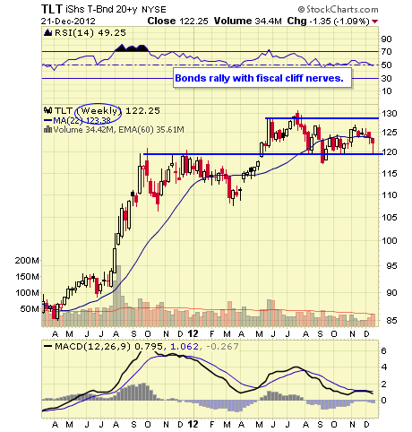Click the MACD histogram value -0.267
The height and width of the screenshot is (432, 412).
pos(222,347)
